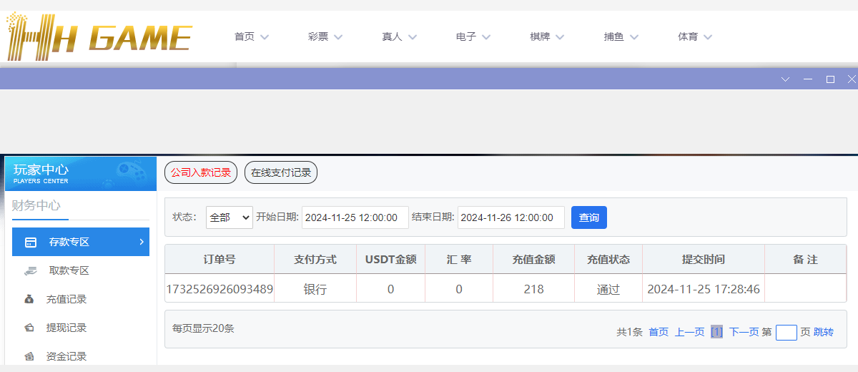The width and height of the screenshot is (858, 372).
Task: Click the 存款专区 card icon
Action: (31, 243)
